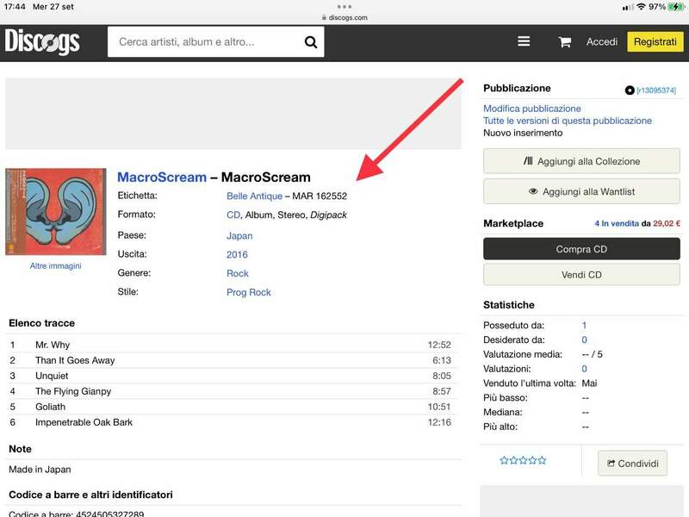Click the battery status icon

(x=674, y=7)
